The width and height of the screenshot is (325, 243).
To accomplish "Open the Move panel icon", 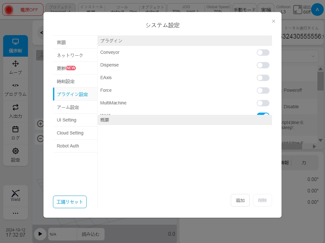I will coord(16,64).
